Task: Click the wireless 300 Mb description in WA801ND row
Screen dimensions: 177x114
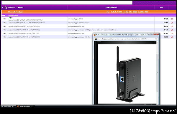Action: [x=79, y=37]
